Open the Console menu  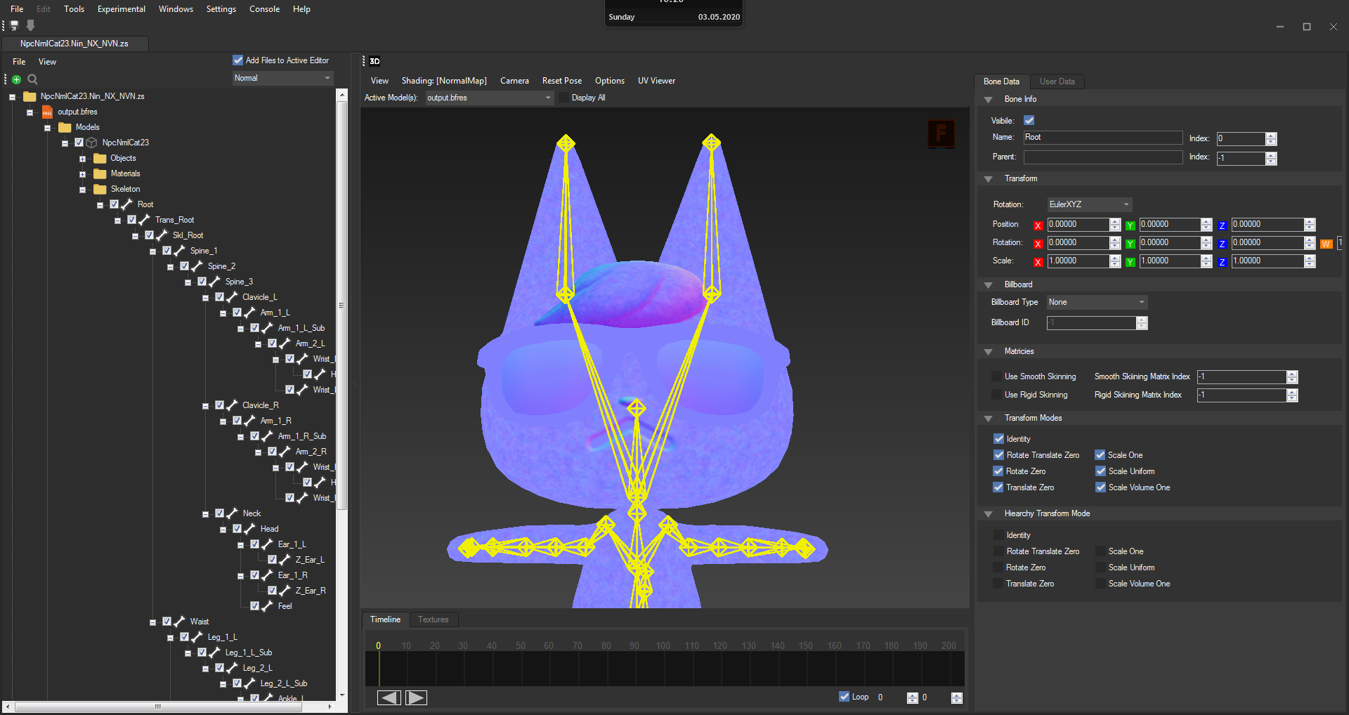coord(264,9)
